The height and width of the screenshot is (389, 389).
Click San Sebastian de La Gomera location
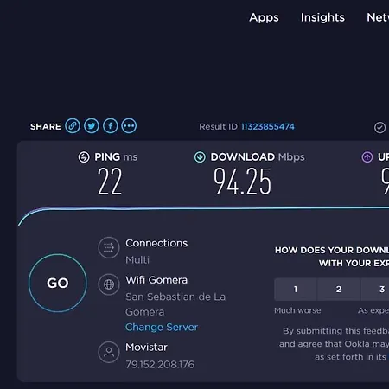click(x=175, y=304)
